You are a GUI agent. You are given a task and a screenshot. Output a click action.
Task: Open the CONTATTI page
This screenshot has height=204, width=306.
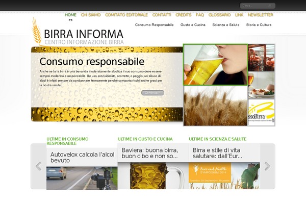point(162,15)
